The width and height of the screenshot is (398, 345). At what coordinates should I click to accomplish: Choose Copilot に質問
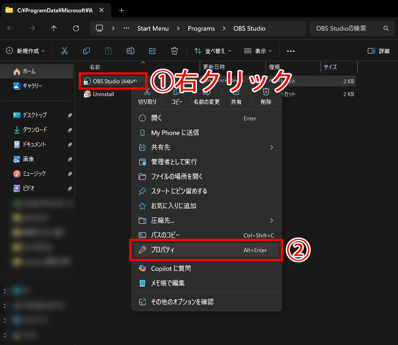pos(207,269)
